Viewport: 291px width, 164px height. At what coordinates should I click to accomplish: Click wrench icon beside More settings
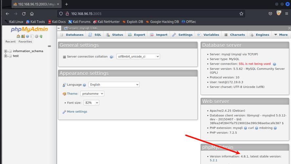[x=64, y=112]
